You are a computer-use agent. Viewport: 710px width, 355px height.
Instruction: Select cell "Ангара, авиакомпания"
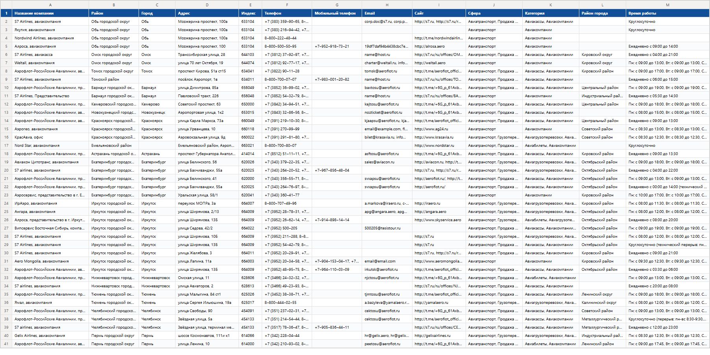click(x=50, y=212)
